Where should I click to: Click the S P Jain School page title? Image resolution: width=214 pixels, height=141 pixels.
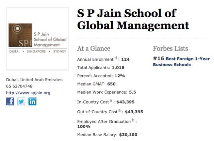133,19
